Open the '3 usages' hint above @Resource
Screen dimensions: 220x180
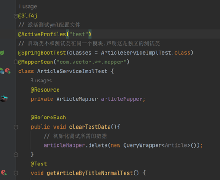[41, 81]
